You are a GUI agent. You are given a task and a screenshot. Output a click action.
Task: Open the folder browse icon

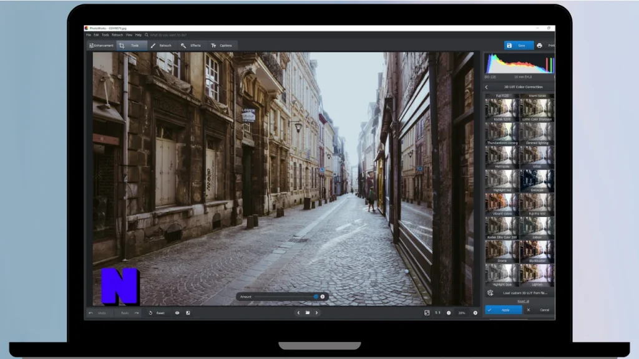pyautogui.click(x=308, y=313)
